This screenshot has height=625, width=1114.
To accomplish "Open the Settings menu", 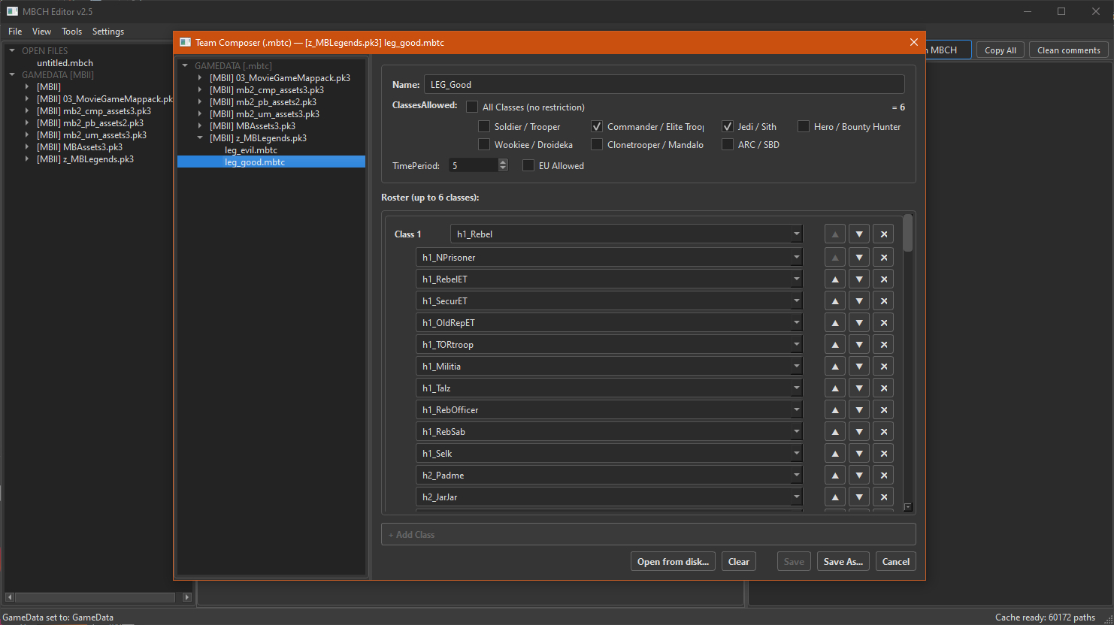I will click(x=108, y=32).
